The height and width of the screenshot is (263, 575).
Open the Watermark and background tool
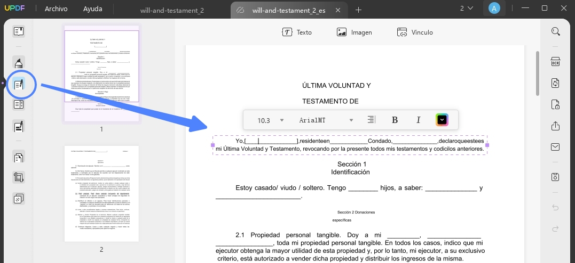click(19, 199)
